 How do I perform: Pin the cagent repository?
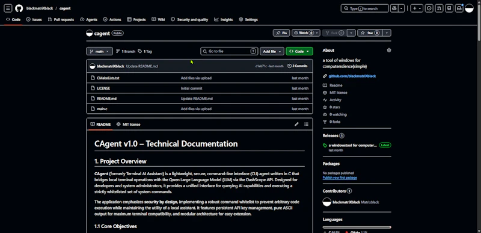281,33
